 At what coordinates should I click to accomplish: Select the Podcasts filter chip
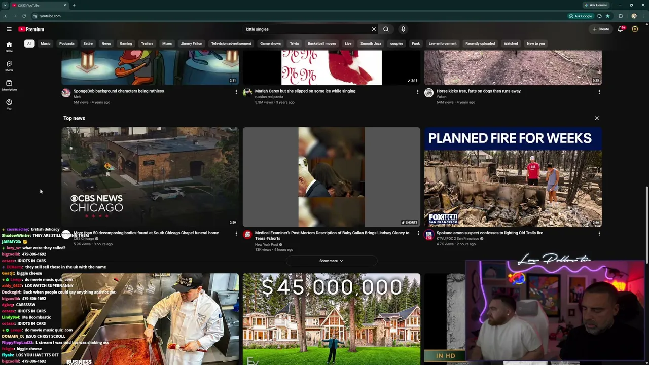coord(66,43)
